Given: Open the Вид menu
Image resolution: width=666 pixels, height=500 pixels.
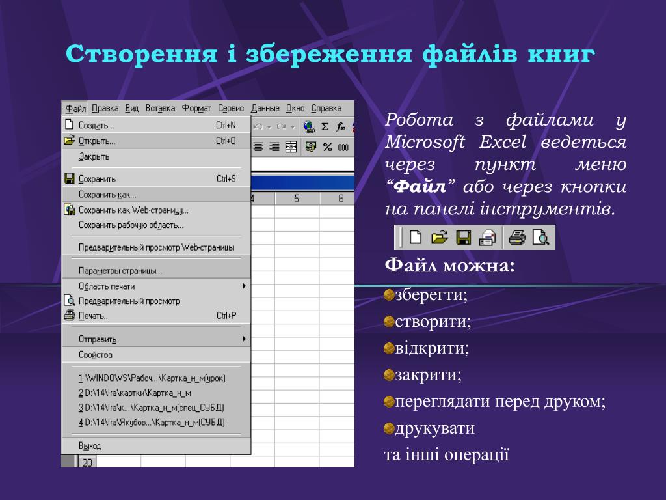Looking at the screenshot, I should 131,109.
